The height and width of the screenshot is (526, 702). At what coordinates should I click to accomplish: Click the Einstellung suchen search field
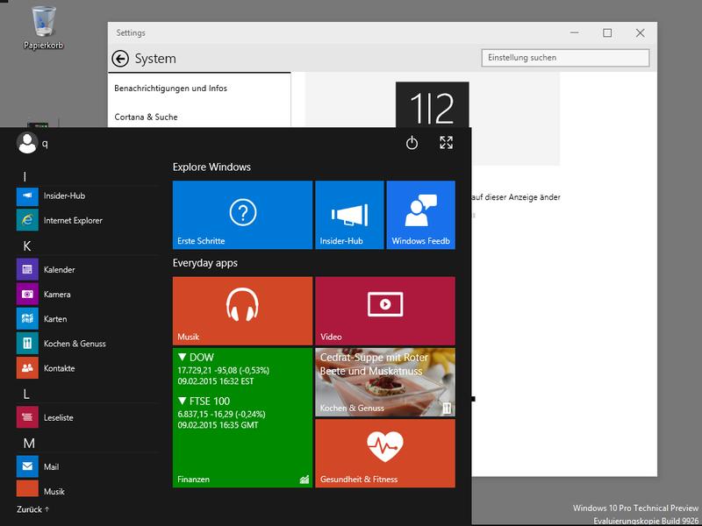click(565, 58)
